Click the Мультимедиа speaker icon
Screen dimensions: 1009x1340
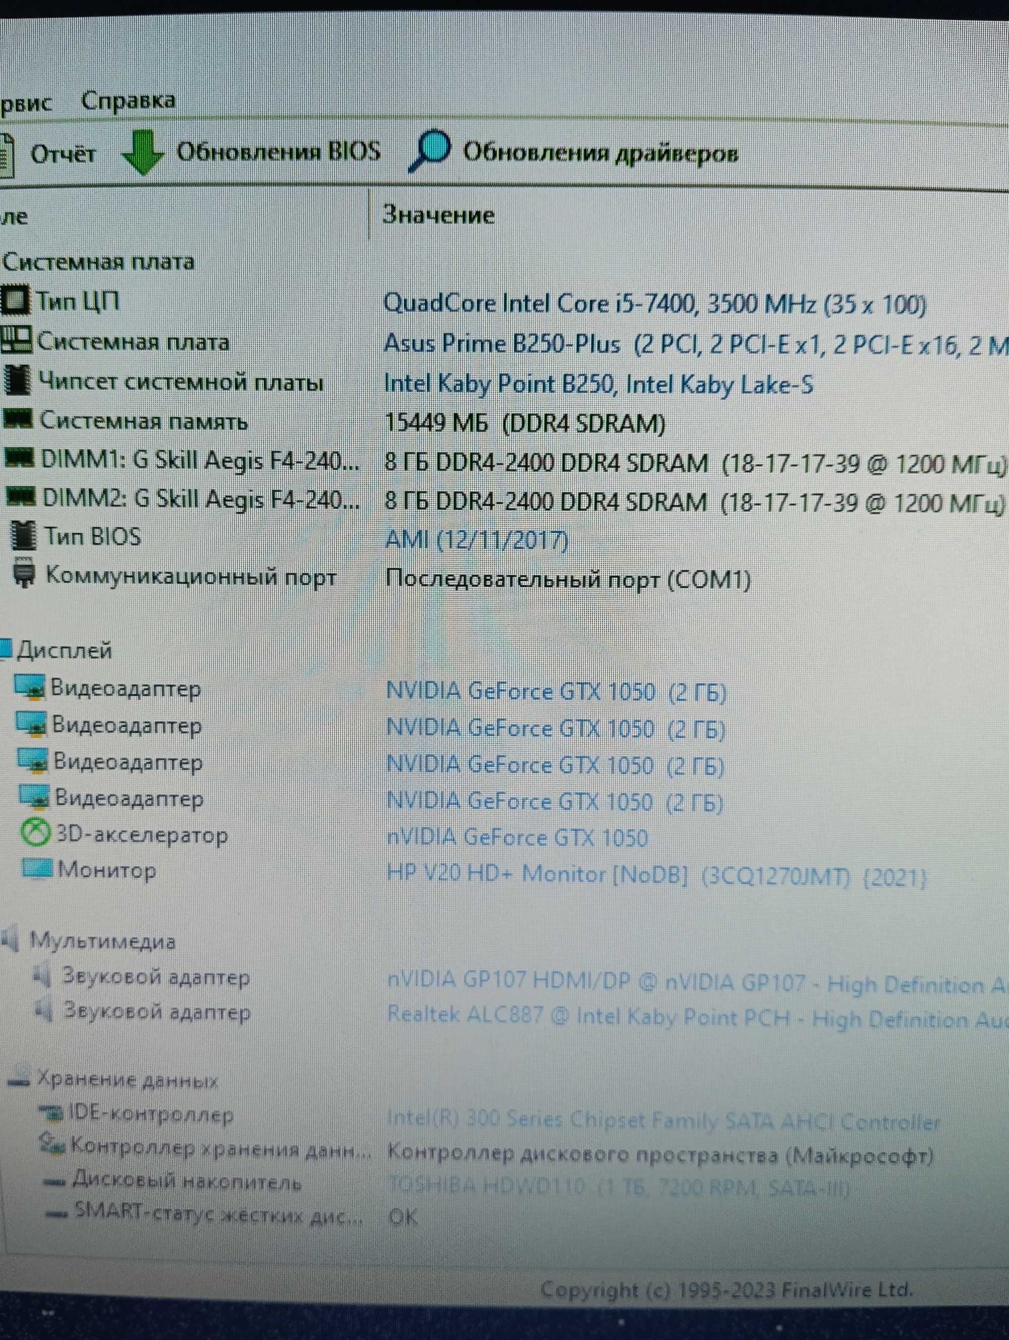pyautogui.click(x=10, y=939)
